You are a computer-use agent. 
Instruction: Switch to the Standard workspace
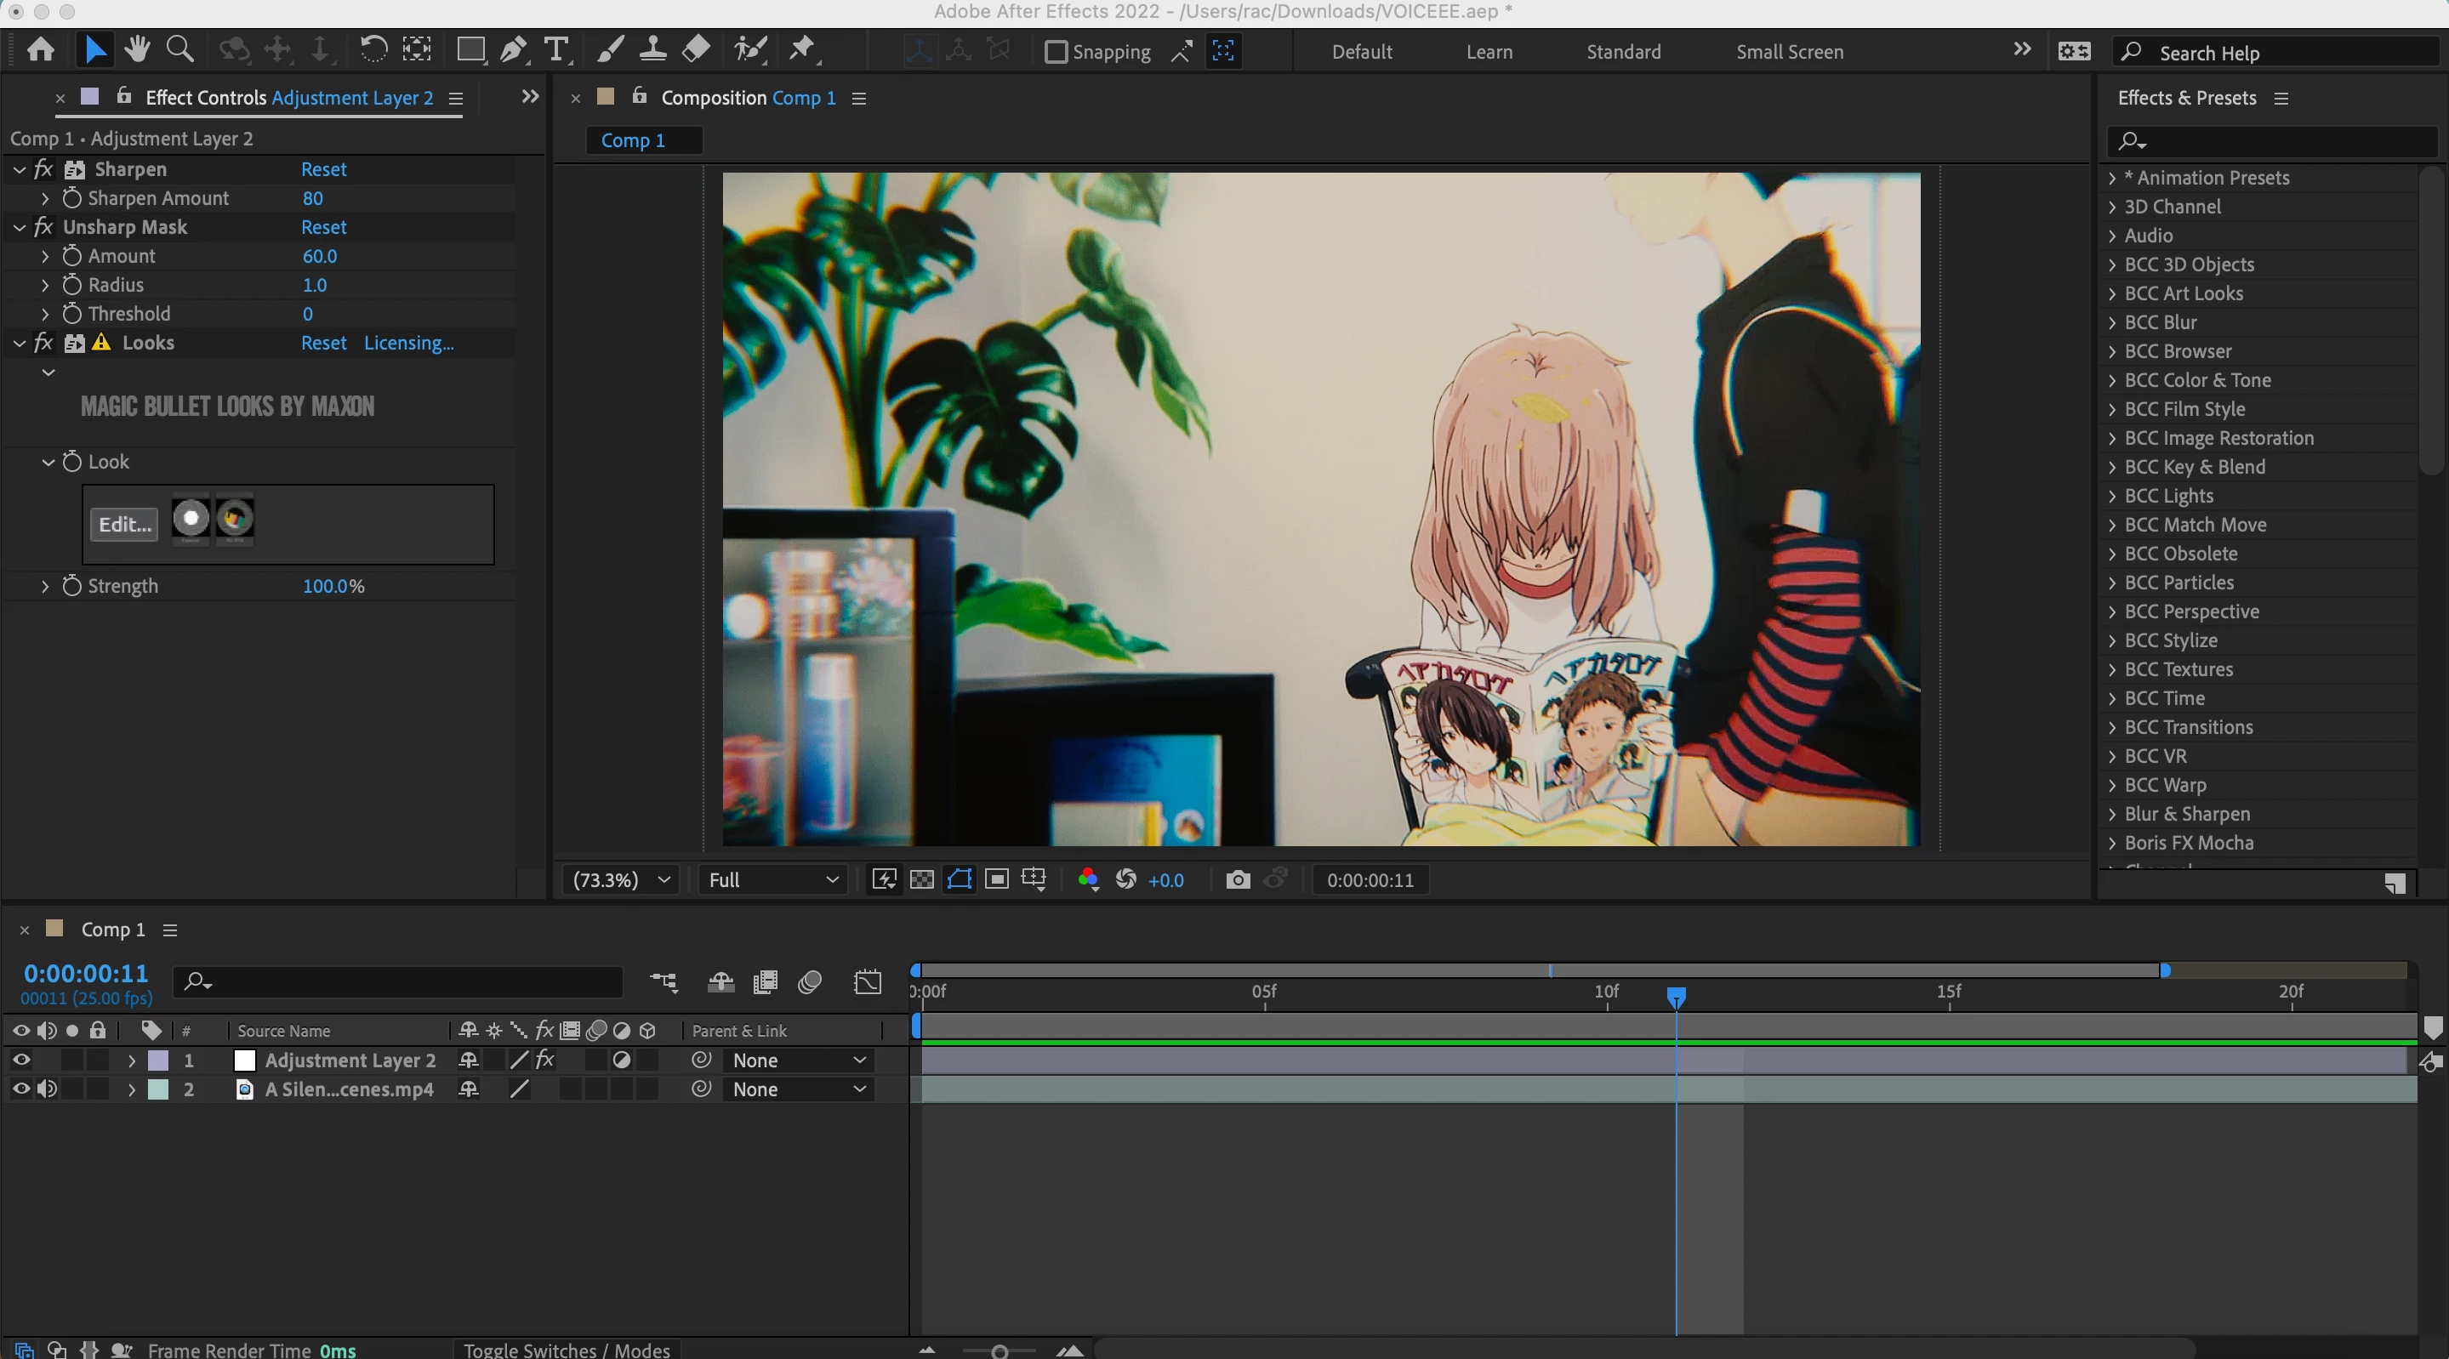click(x=1623, y=52)
